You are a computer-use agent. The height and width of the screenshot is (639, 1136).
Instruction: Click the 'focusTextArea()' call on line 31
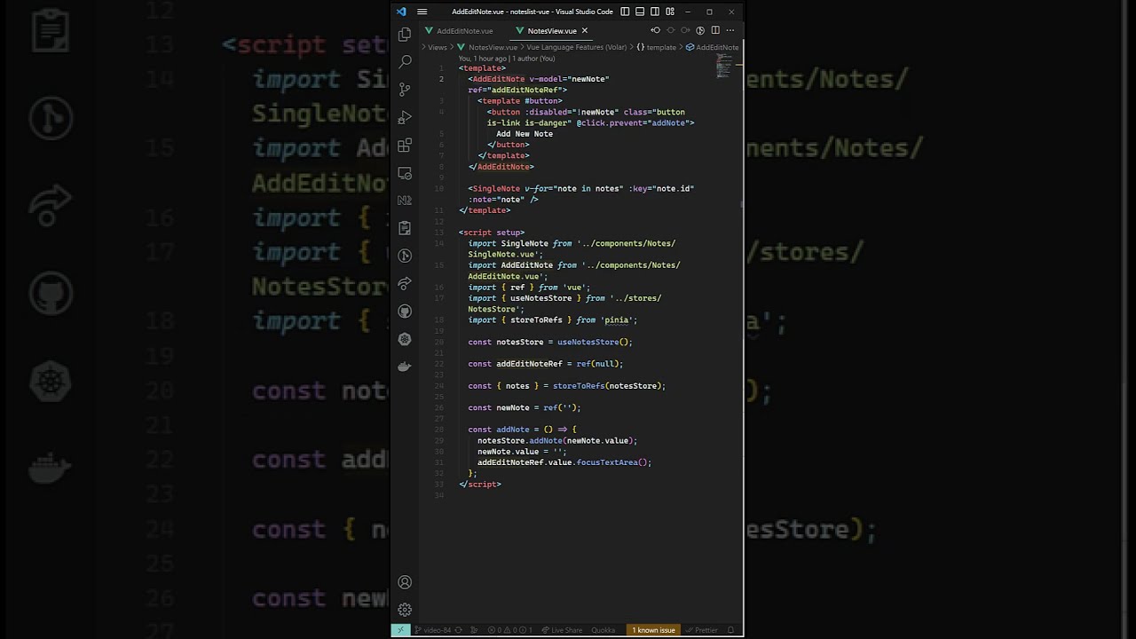pyautogui.click(x=612, y=462)
